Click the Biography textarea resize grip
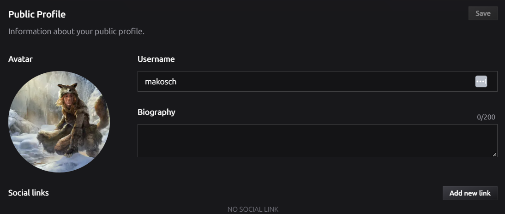The image size is (505, 214). pyautogui.click(x=494, y=155)
